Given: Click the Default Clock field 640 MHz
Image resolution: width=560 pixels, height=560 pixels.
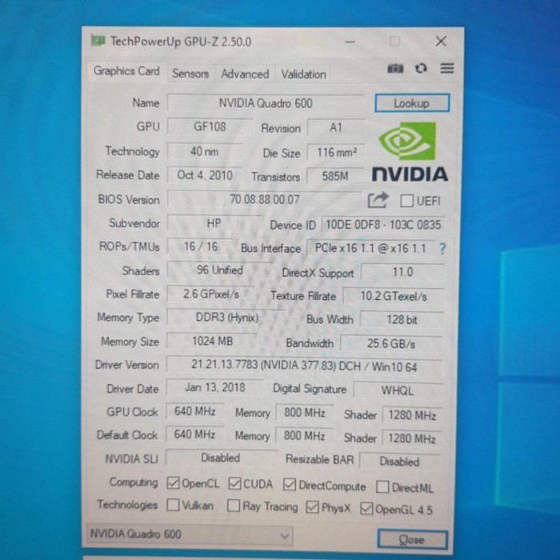Looking at the screenshot, I should [x=194, y=434].
